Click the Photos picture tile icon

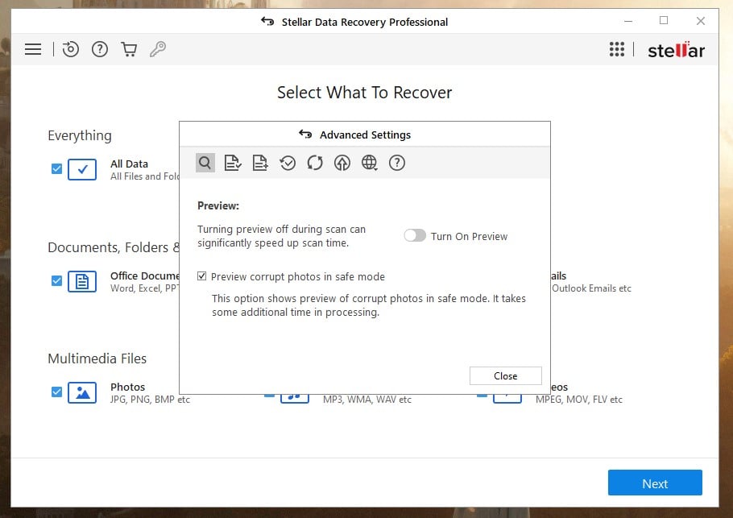[x=82, y=392]
